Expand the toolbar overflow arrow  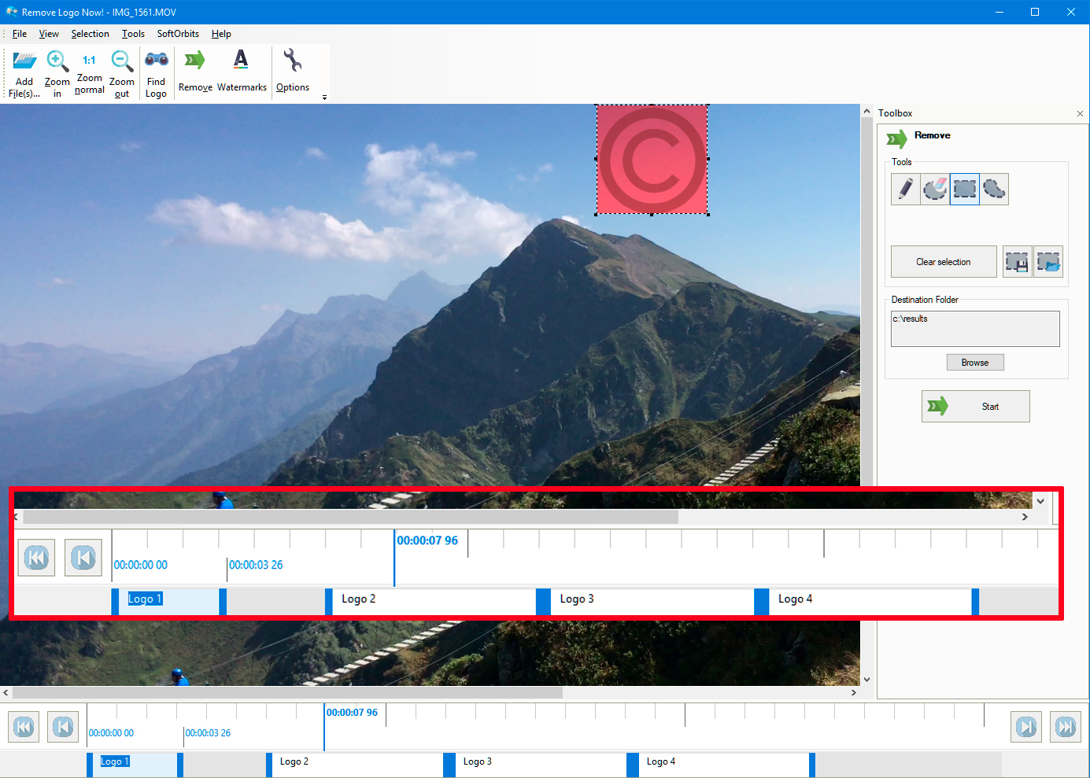[324, 98]
